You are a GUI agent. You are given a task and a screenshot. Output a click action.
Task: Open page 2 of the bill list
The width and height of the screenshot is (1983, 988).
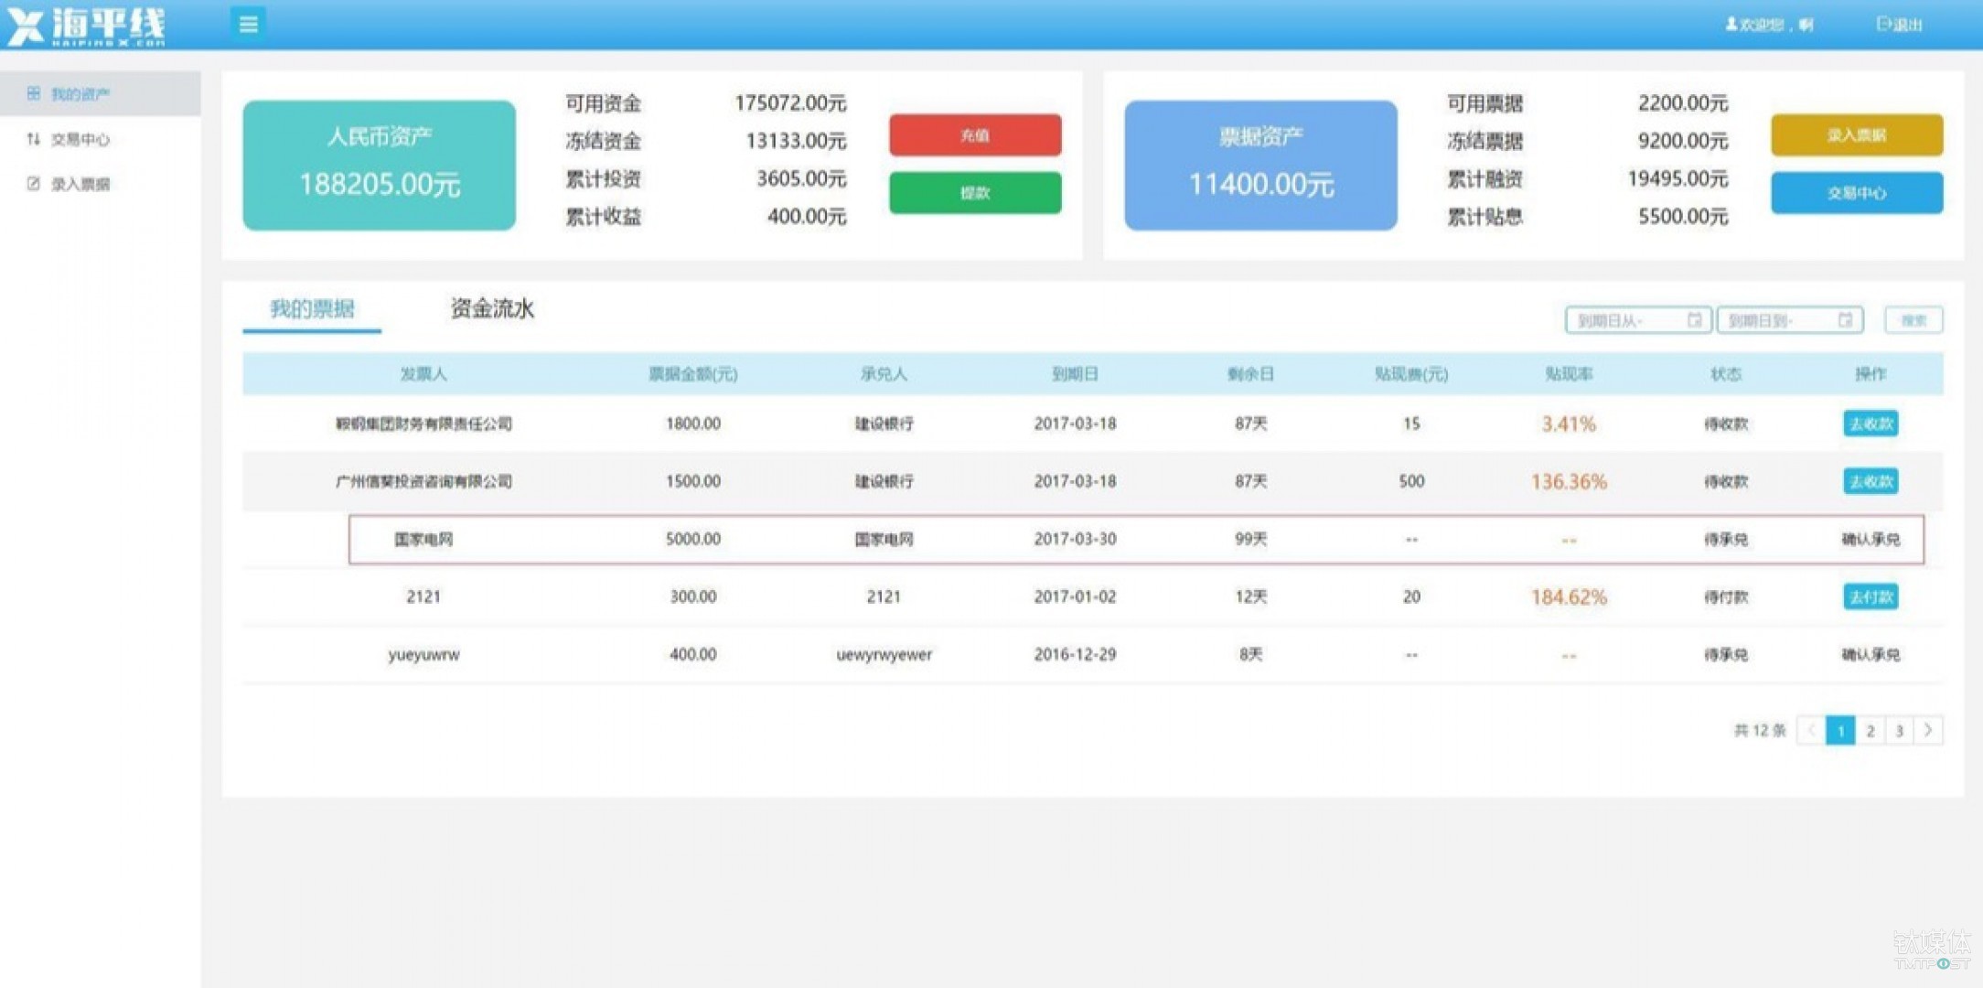click(1870, 730)
